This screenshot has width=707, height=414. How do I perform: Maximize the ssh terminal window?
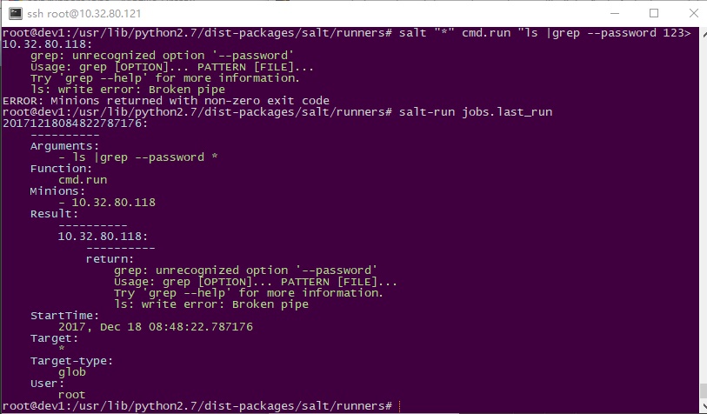(654, 13)
